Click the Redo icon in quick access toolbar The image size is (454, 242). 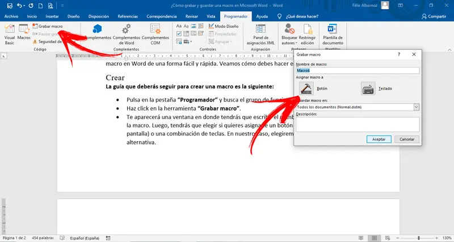point(31,6)
